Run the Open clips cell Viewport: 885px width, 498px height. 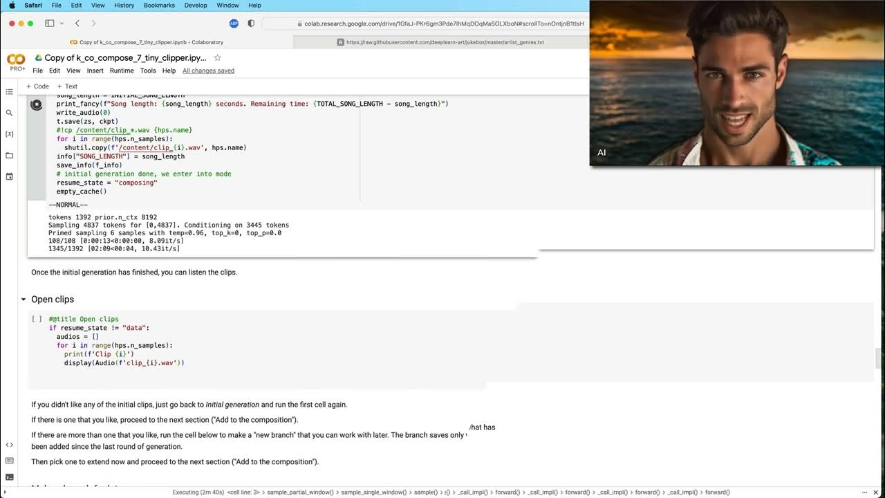click(36, 320)
